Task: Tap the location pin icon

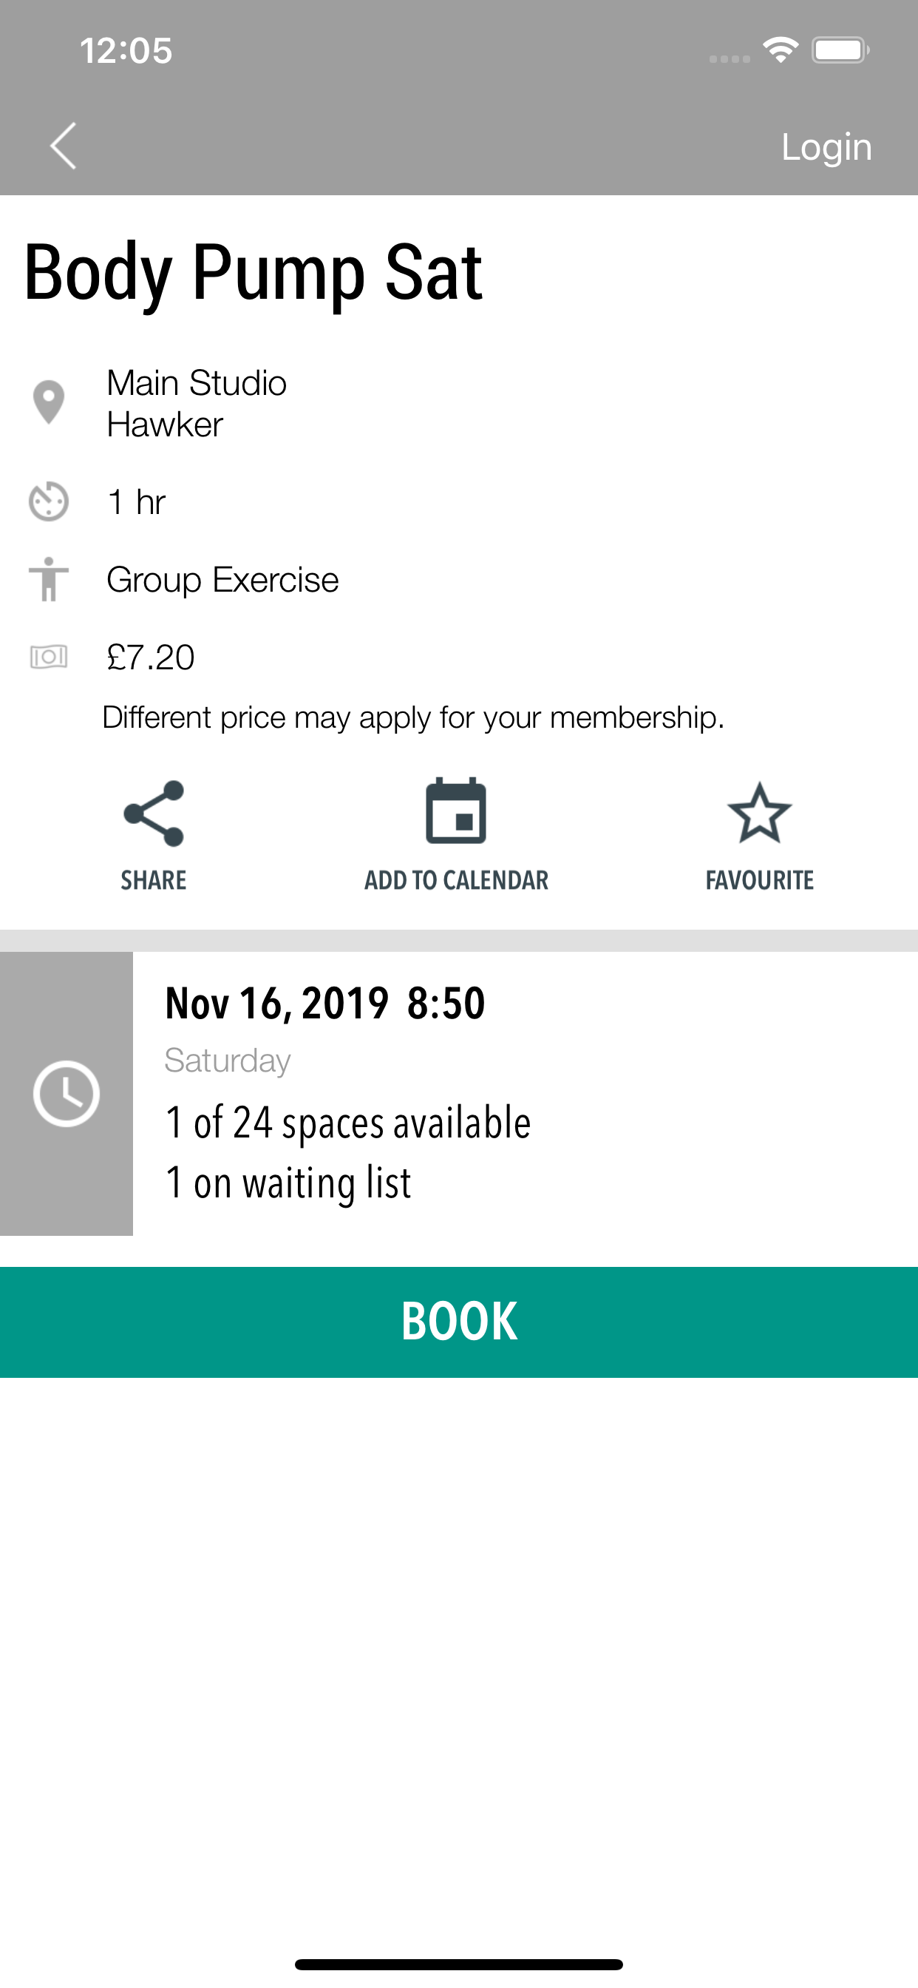Action: tap(49, 402)
